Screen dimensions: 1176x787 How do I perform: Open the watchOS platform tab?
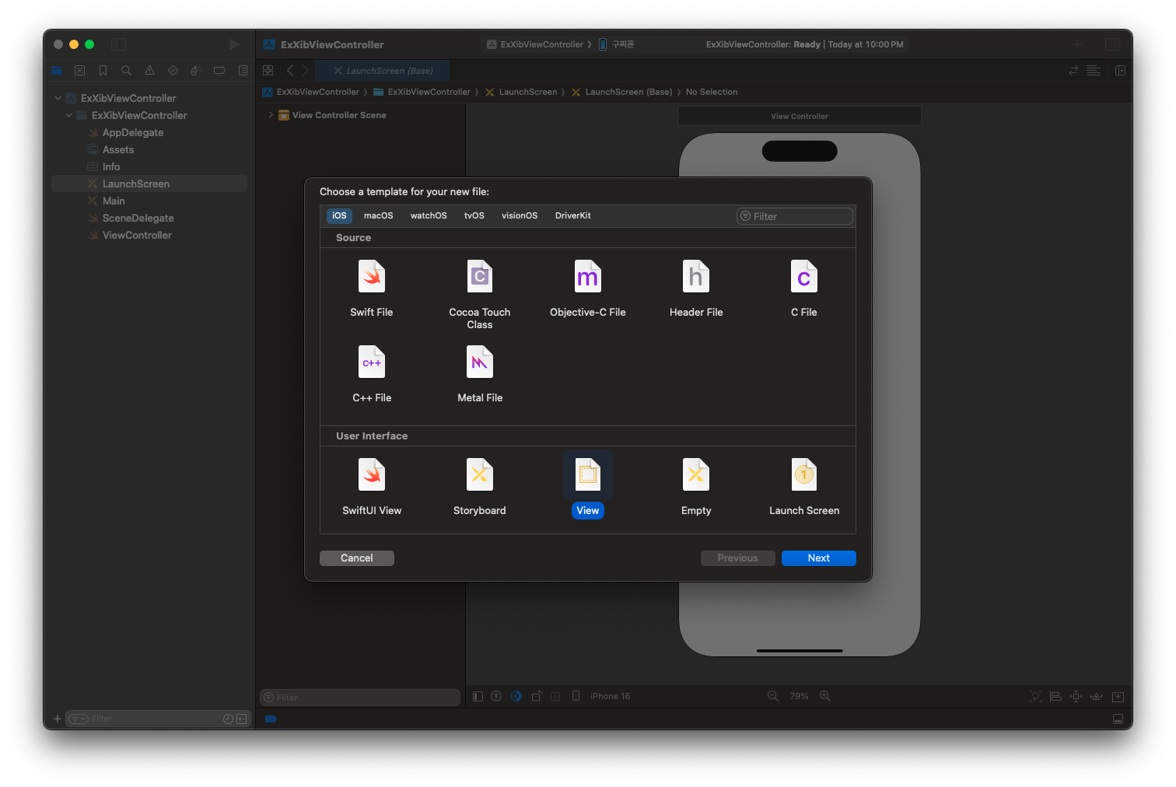(x=429, y=216)
